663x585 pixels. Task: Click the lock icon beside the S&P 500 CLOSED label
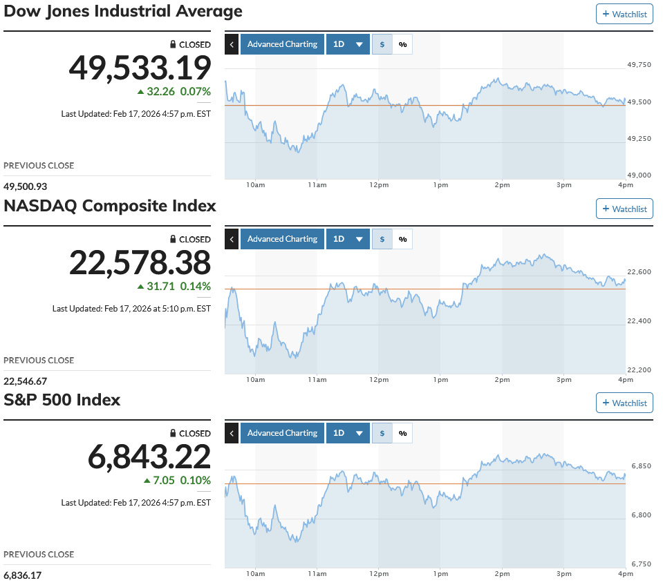click(x=173, y=433)
